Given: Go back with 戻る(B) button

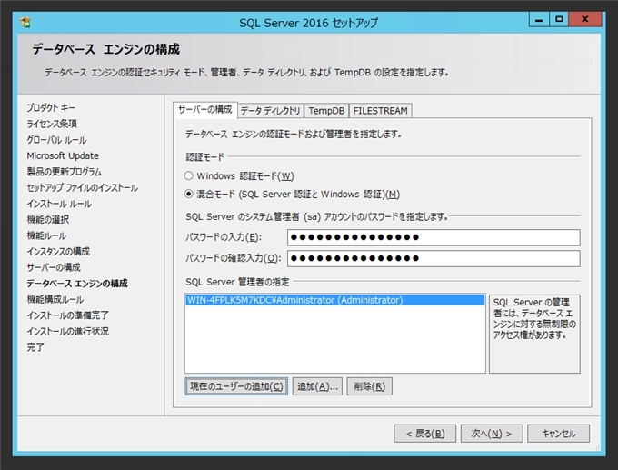Looking at the screenshot, I should click(425, 434).
